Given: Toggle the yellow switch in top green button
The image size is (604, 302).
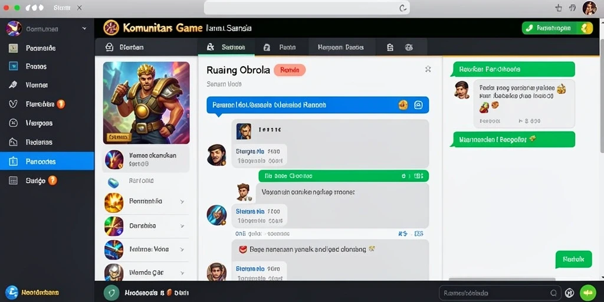Looking at the screenshot, I should coord(586,28).
